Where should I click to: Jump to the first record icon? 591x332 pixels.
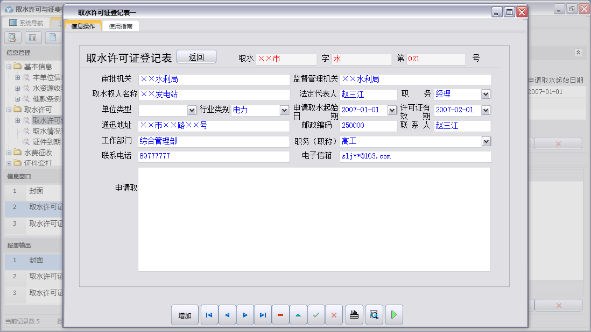209,315
